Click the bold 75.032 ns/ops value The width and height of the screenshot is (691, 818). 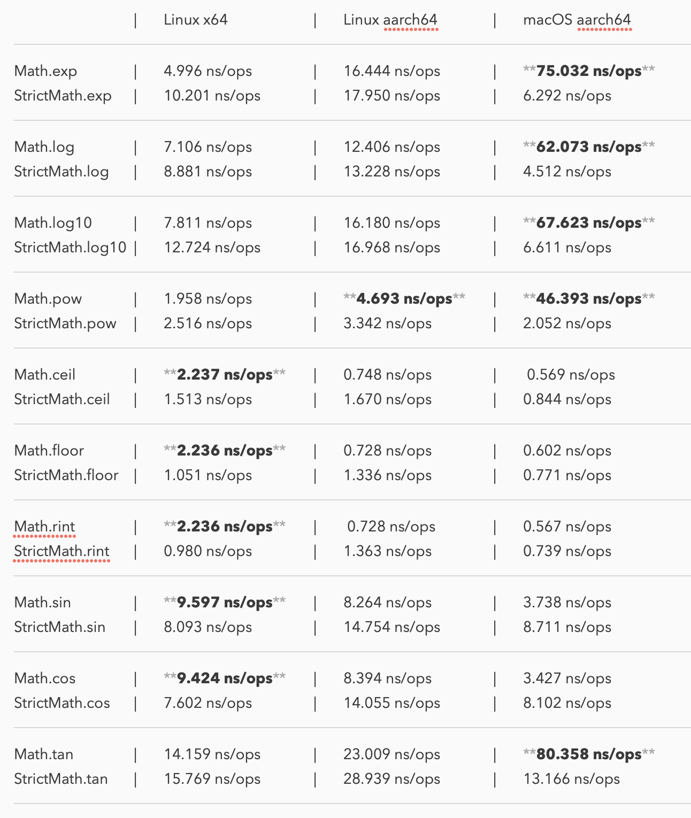point(589,71)
